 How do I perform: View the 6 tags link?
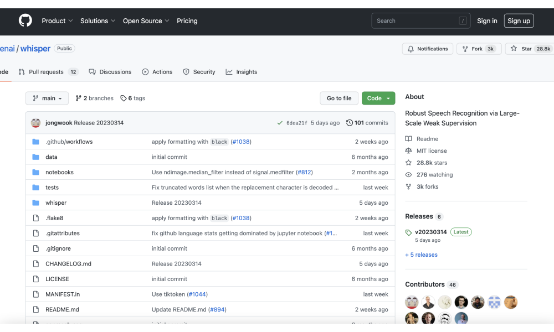[x=132, y=98]
